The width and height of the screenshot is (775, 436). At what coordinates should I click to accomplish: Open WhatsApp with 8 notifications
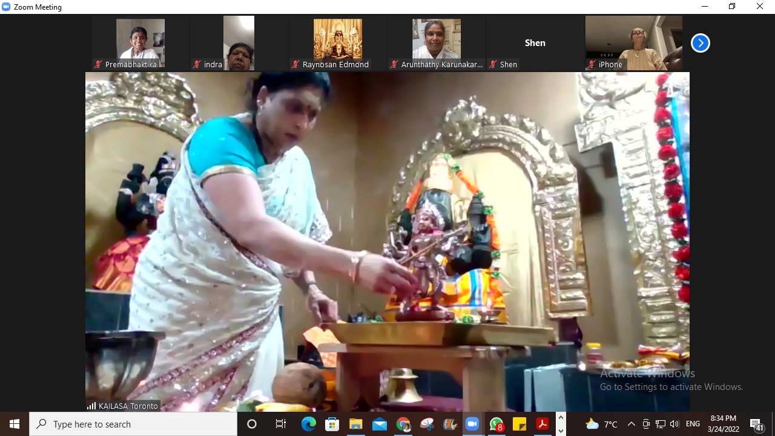pyautogui.click(x=496, y=424)
